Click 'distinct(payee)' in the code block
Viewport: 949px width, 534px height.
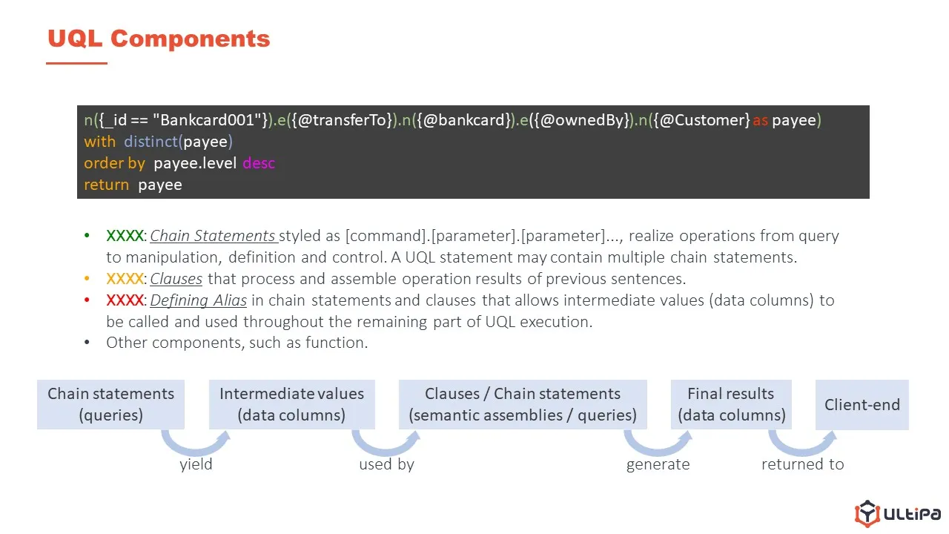point(179,141)
